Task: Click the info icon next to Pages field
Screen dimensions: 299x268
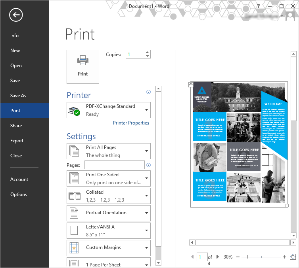Action: pyautogui.click(x=148, y=165)
